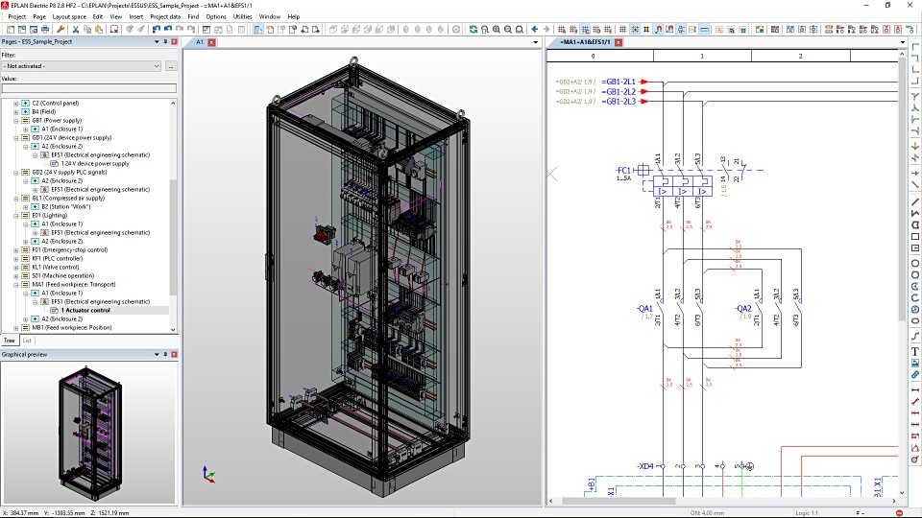Click the blue Back arrow navigation icon
922x518 pixels.
pyautogui.click(x=535, y=29)
